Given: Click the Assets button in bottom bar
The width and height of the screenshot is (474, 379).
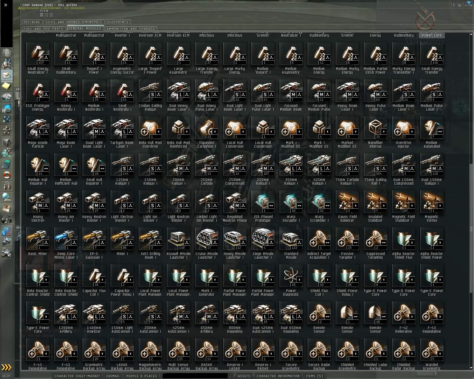Looking at the screenshot, I should 244,376.
